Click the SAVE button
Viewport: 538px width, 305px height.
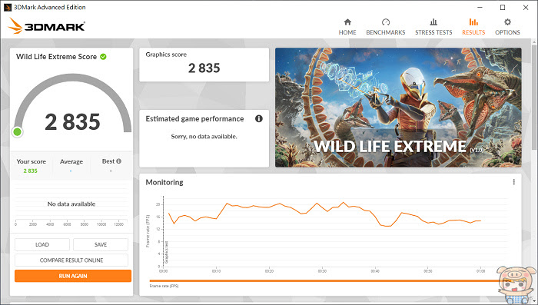click(x=101, y=244)
